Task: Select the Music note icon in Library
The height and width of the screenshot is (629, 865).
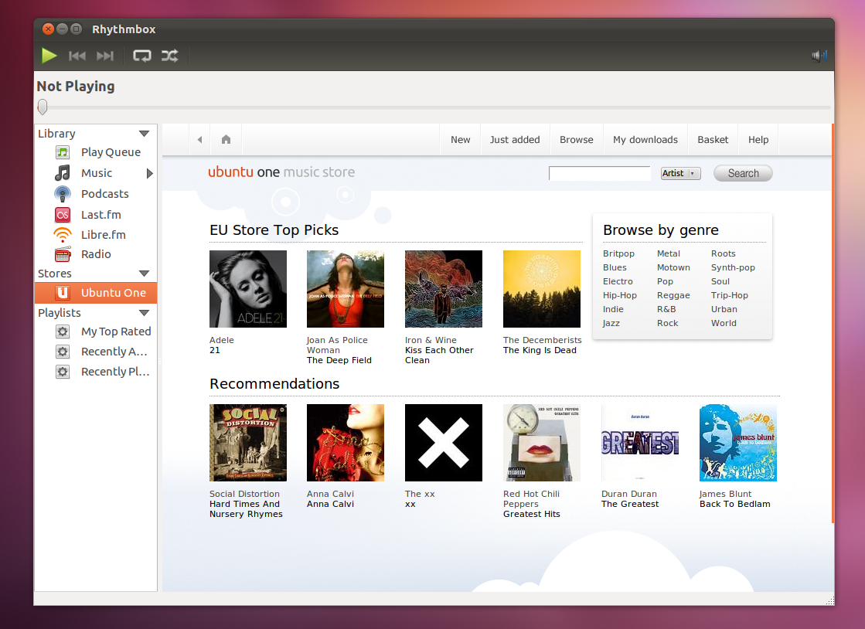Action: pos(63,173)
